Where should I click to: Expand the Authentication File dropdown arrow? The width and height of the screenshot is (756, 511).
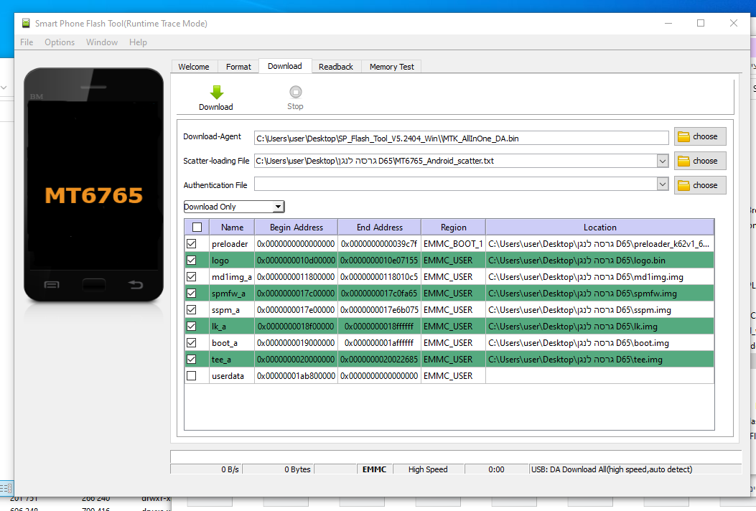tap(662, 185)
